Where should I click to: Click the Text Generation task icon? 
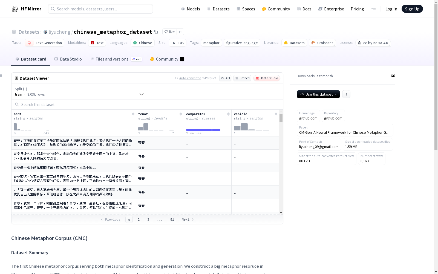click(x=30, y=43)
